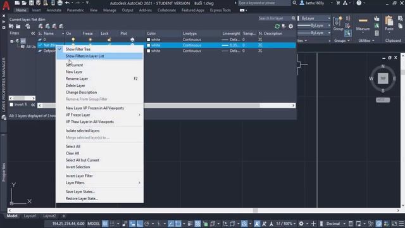Click in the Search for layer field
The height and width of the screenshot is (228, 405).
[x=274, y=18]
